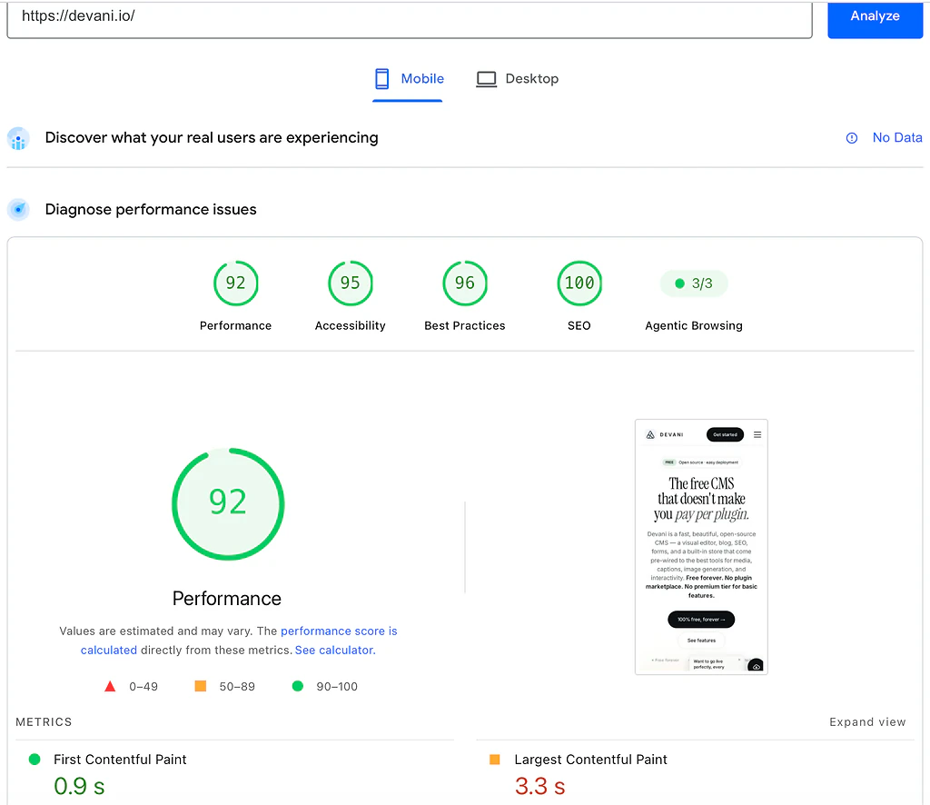This screenshot has width=930, height=805.
Task: Click the URL input field with devani.io
Action: tap(410, 18)
